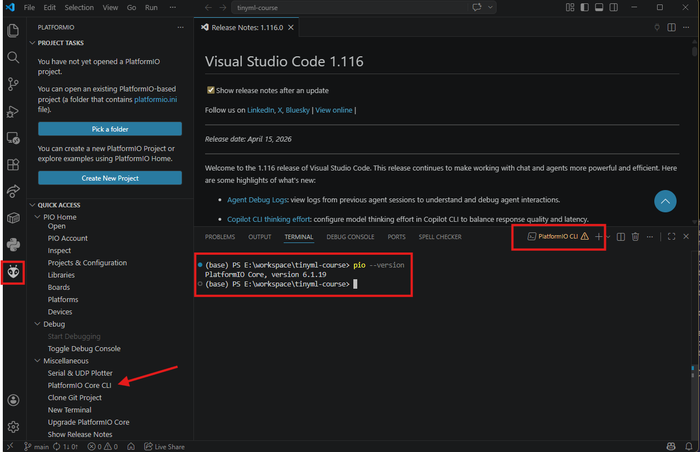Switch to the PORTS panel tab
This screenshot has height=452, width=700.
(x=397, y=237)
